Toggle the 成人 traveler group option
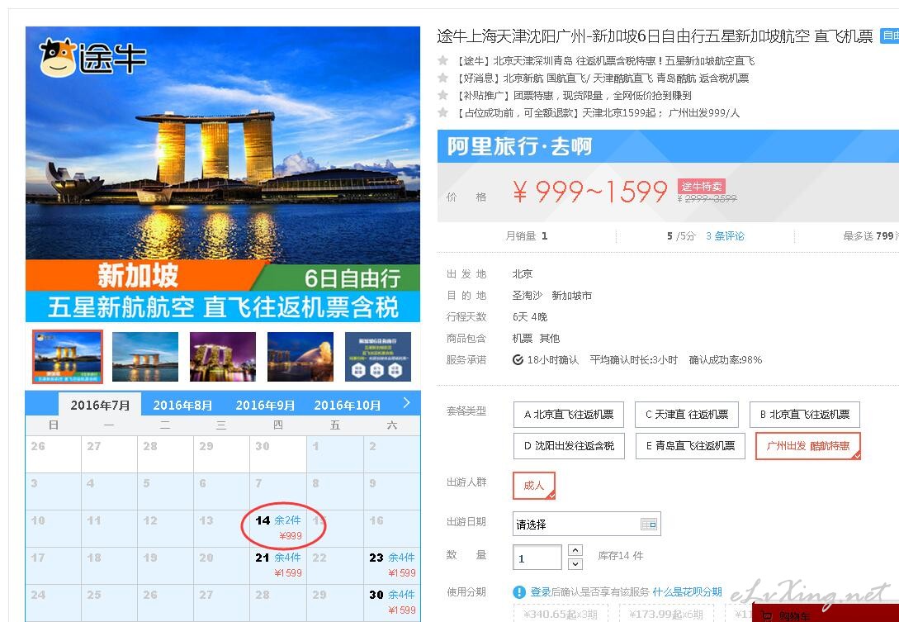 tap(534, 486)
